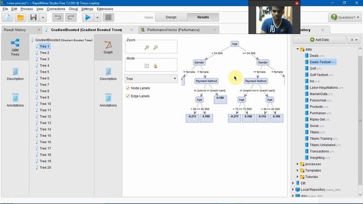Open the Extensions menu
363x204 pixels.
(105, 9)
